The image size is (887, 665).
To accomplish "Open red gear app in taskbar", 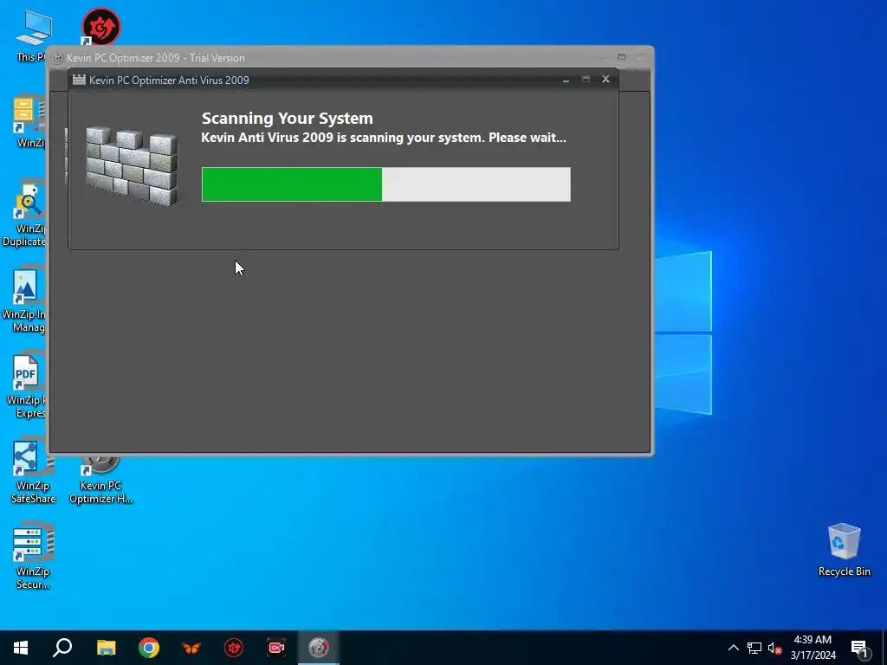I will [234, 648].
